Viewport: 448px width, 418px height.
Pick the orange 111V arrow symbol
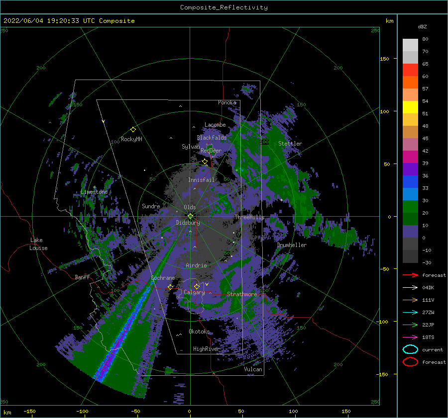(x=410, y=300)
